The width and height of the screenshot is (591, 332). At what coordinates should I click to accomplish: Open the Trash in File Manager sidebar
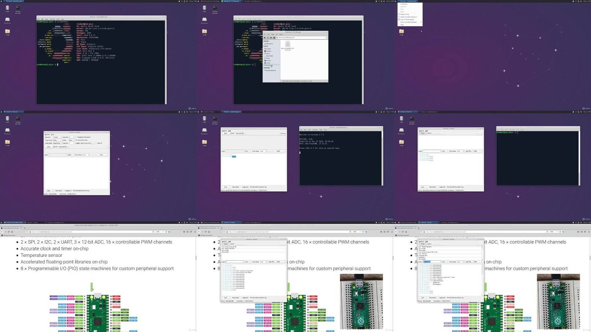[x=268, y=54]
